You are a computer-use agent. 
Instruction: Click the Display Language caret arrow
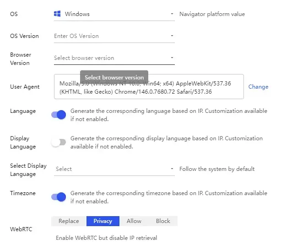[x=172, y=169]
